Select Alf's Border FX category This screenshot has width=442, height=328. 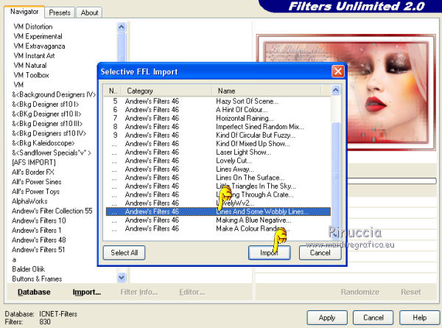coord(33,172)
